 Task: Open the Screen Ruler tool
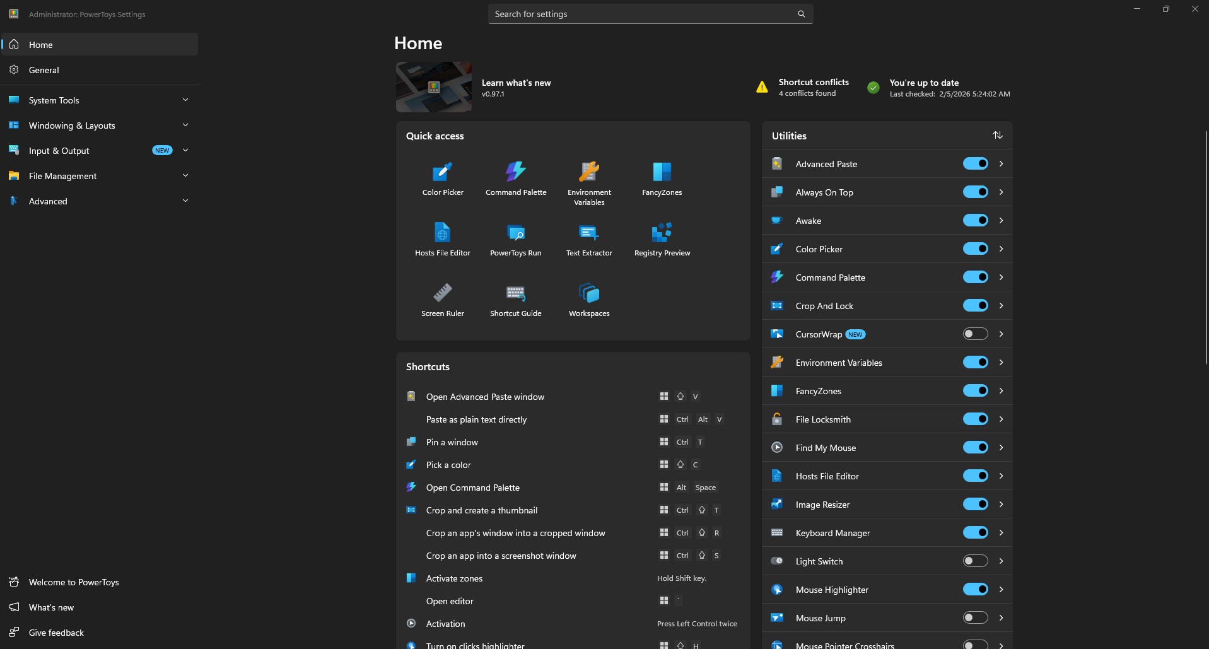[442, 298]
